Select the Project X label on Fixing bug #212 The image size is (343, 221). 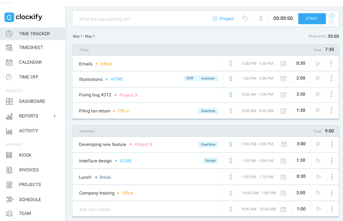tap(128, 95)
